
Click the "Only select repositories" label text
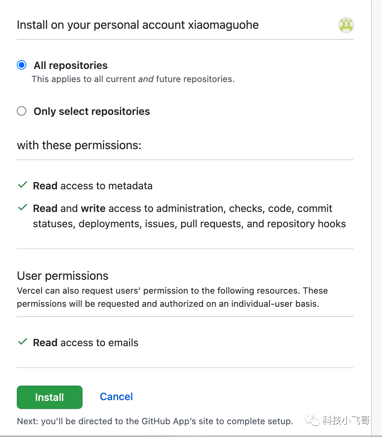92,111
